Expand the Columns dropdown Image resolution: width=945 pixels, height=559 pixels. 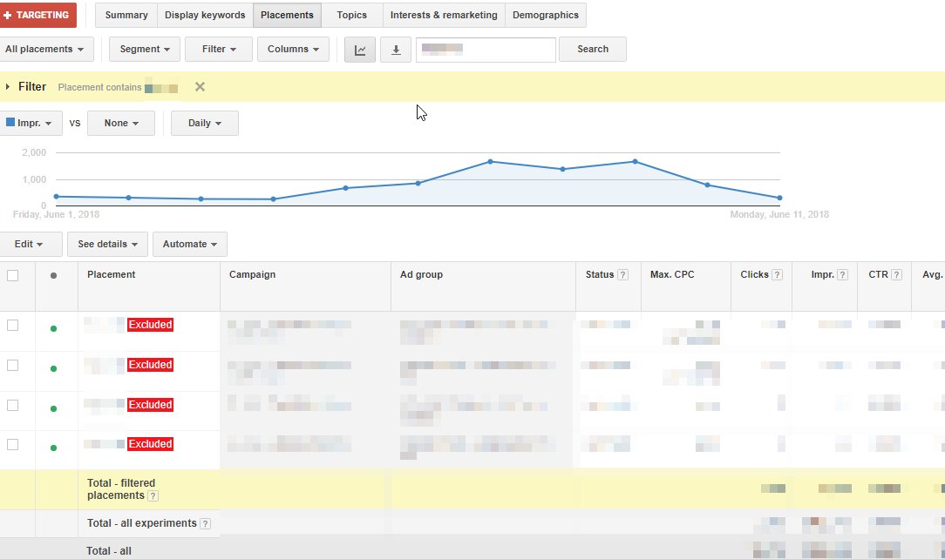[294, 50]
